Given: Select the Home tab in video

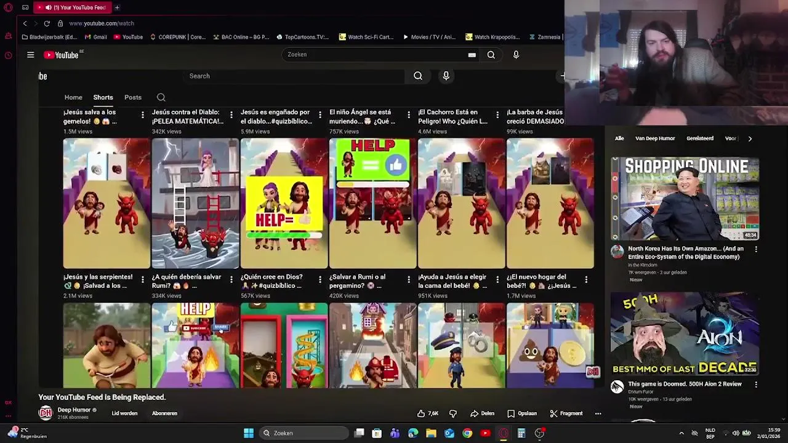Looking at the screenshot, I should (x=73, y=97).
